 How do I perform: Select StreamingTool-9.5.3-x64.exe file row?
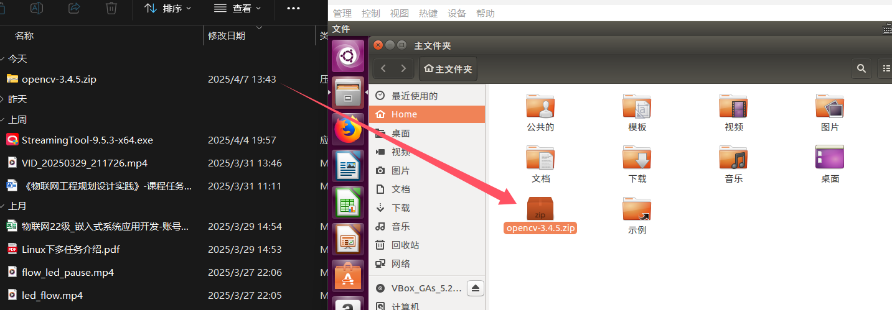click(164, 140)
